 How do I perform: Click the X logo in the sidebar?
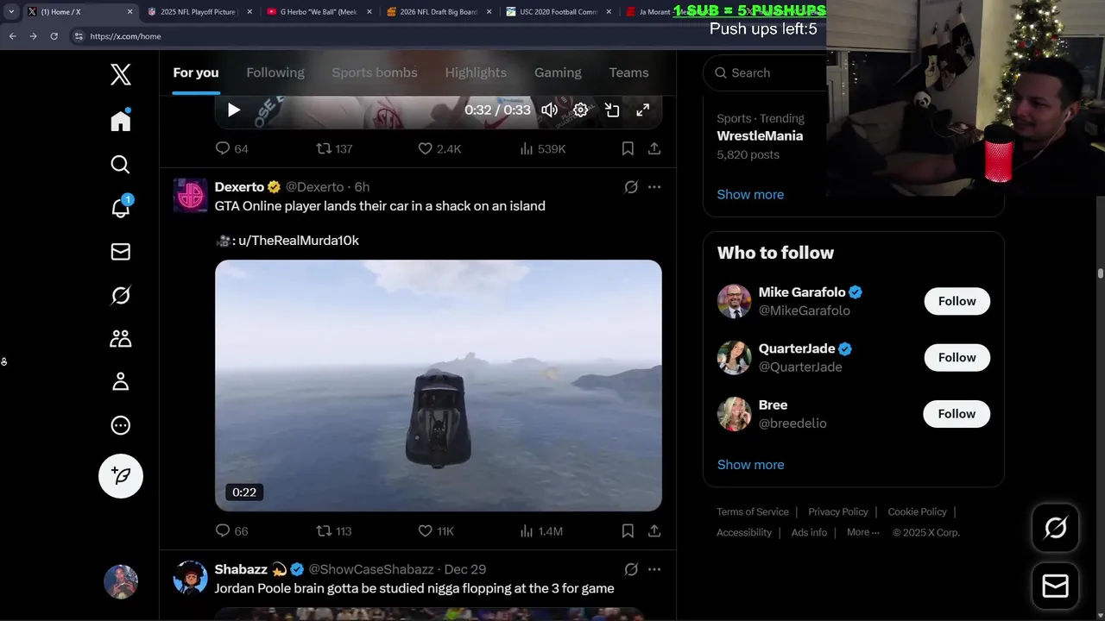pos(121,74)
